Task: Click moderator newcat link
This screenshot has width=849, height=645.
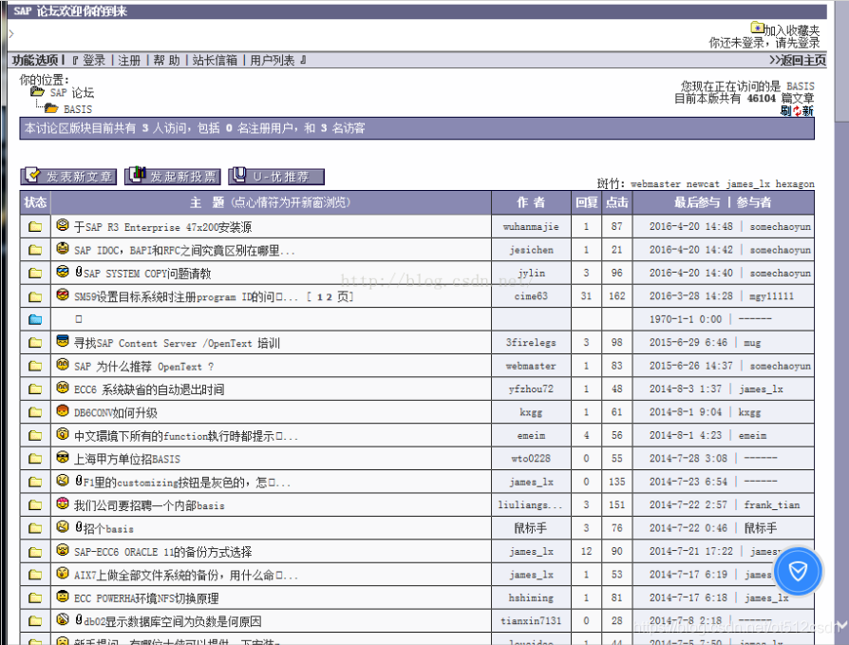Action: 703,184
